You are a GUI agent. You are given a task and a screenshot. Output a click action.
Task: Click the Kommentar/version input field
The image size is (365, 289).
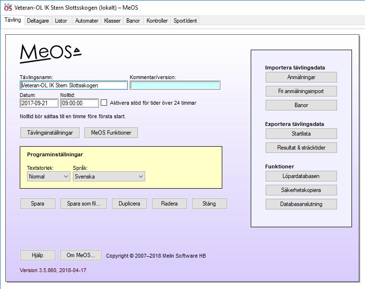point(175,85)
